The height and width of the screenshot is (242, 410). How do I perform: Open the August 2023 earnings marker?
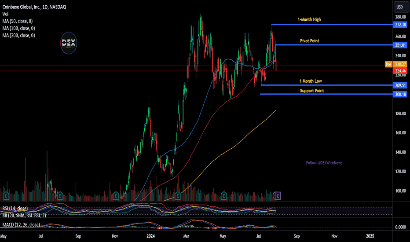(60, 196)
